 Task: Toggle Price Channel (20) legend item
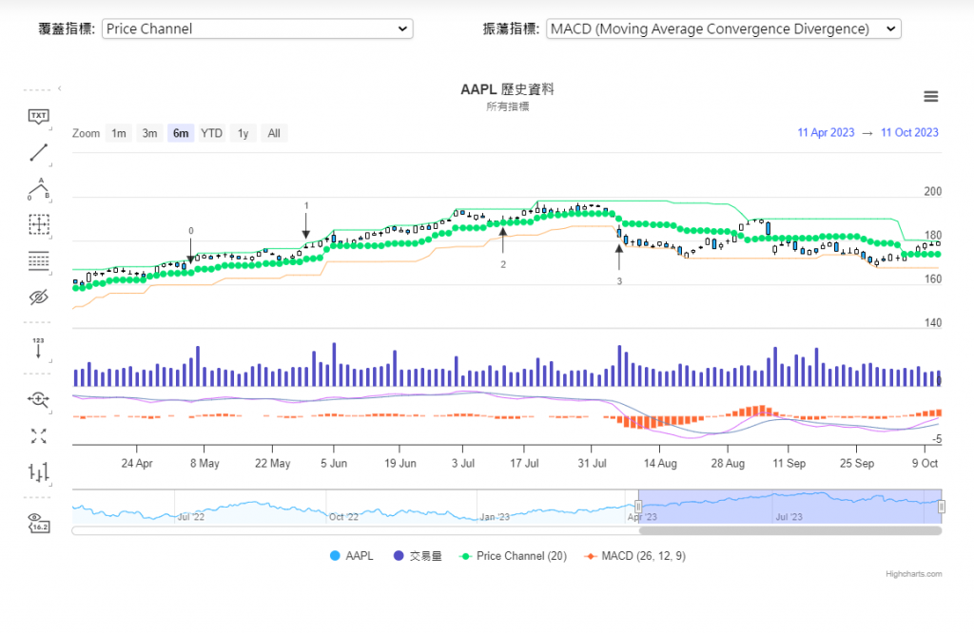pos(513,555)
